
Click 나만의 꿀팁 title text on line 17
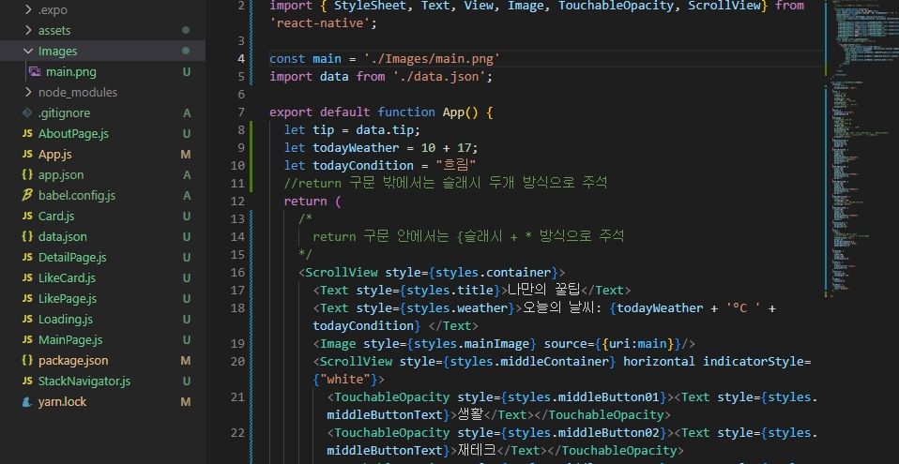tap(544, 290)
